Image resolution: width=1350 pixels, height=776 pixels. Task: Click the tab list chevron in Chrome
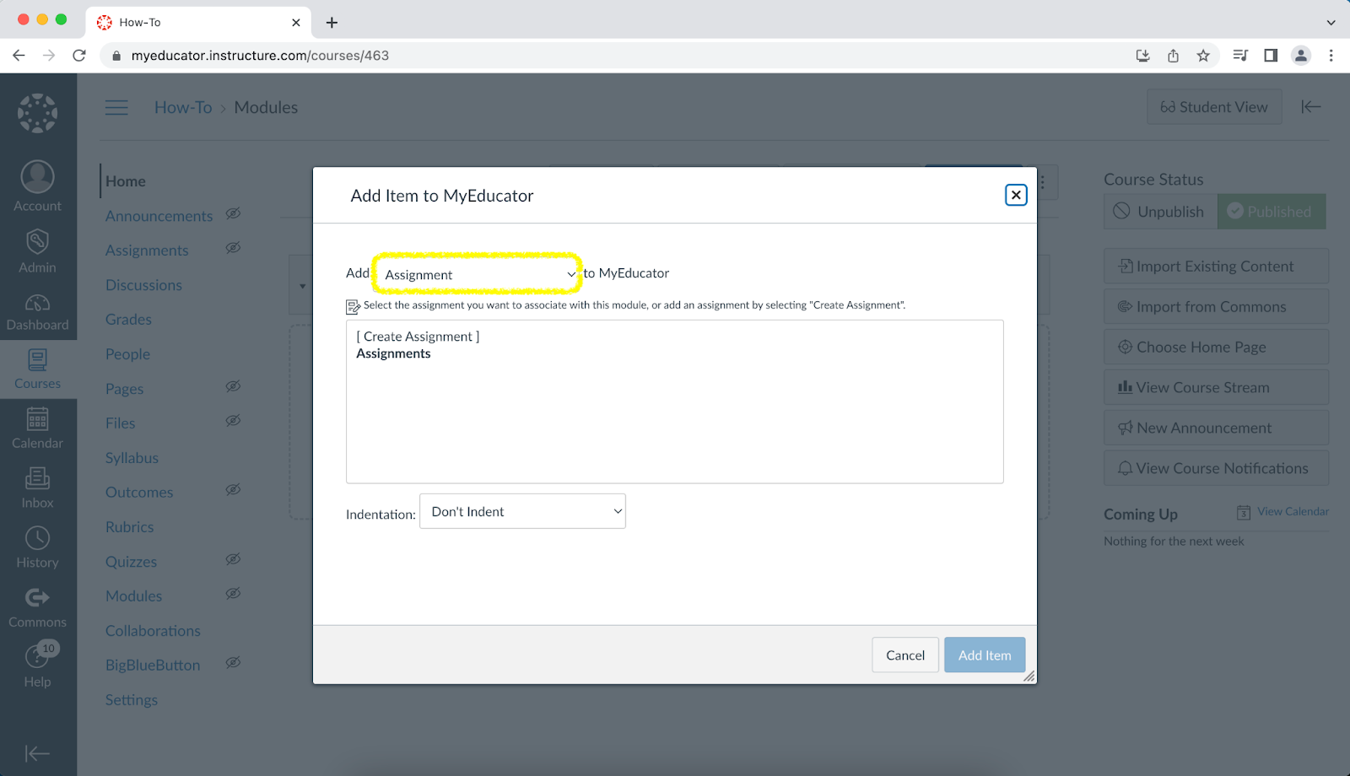coord(1331,23)
